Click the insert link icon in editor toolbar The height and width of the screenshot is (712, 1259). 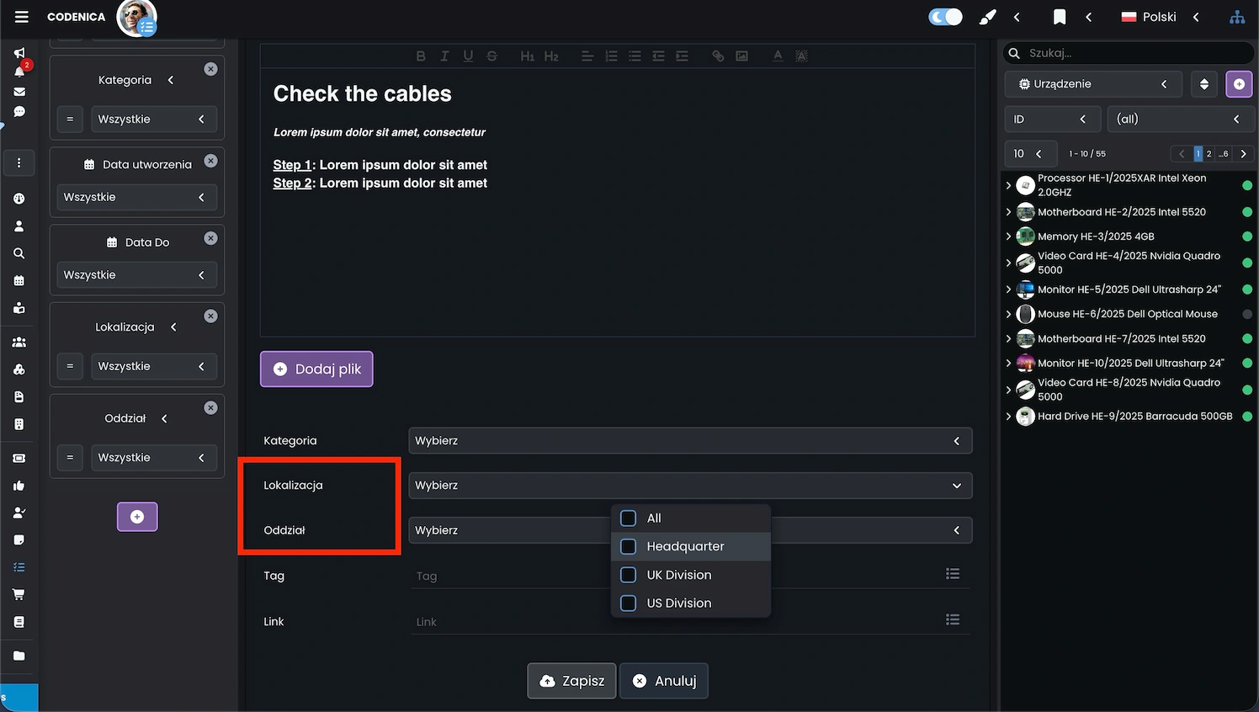click(x=718, y=56)
